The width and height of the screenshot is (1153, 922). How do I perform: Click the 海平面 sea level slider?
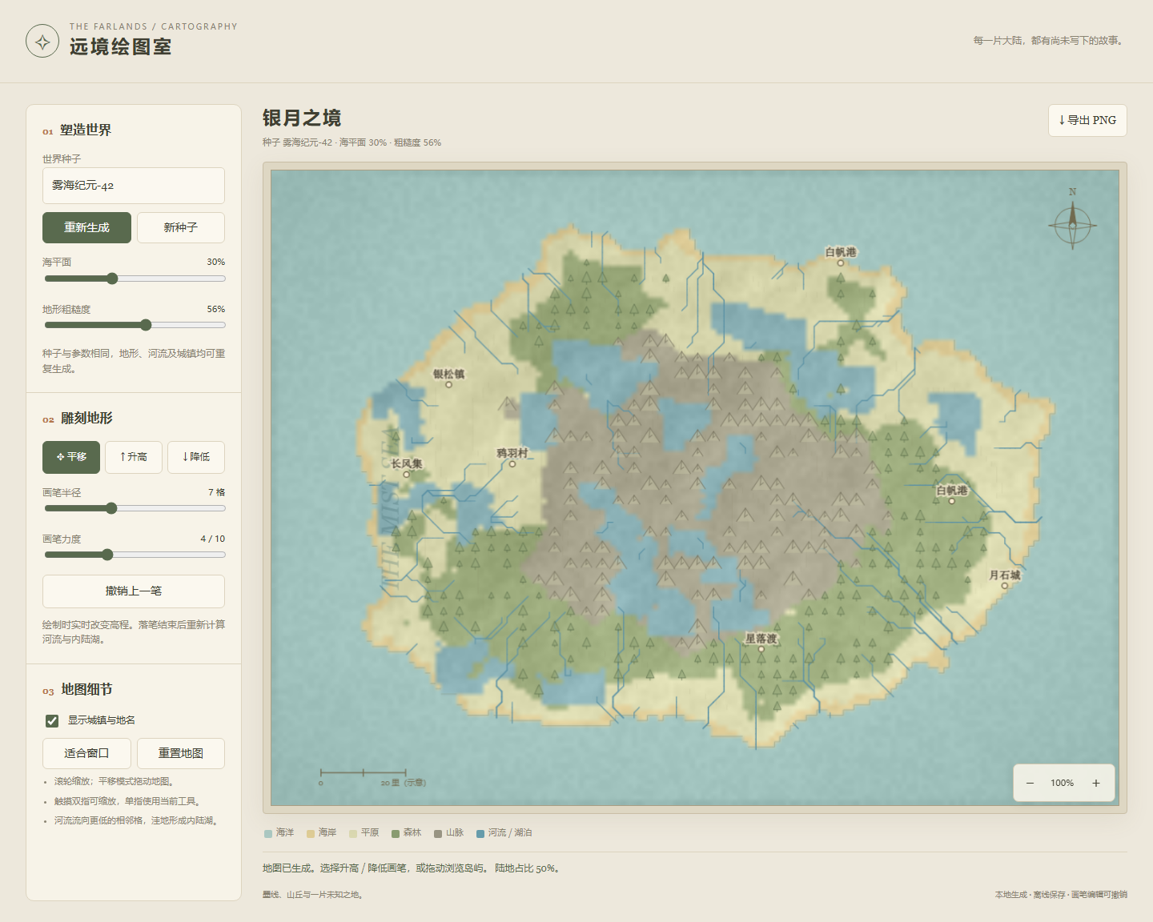point(135,279)
